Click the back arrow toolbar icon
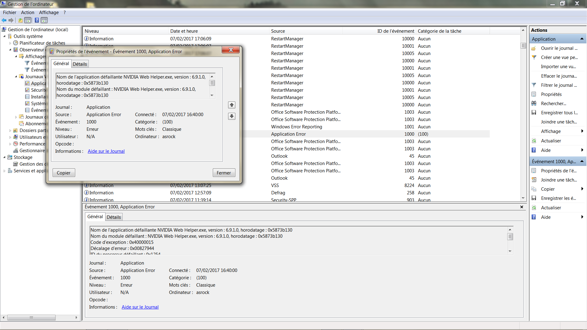Viewport: 587px width, 330px height. (4, 20)
